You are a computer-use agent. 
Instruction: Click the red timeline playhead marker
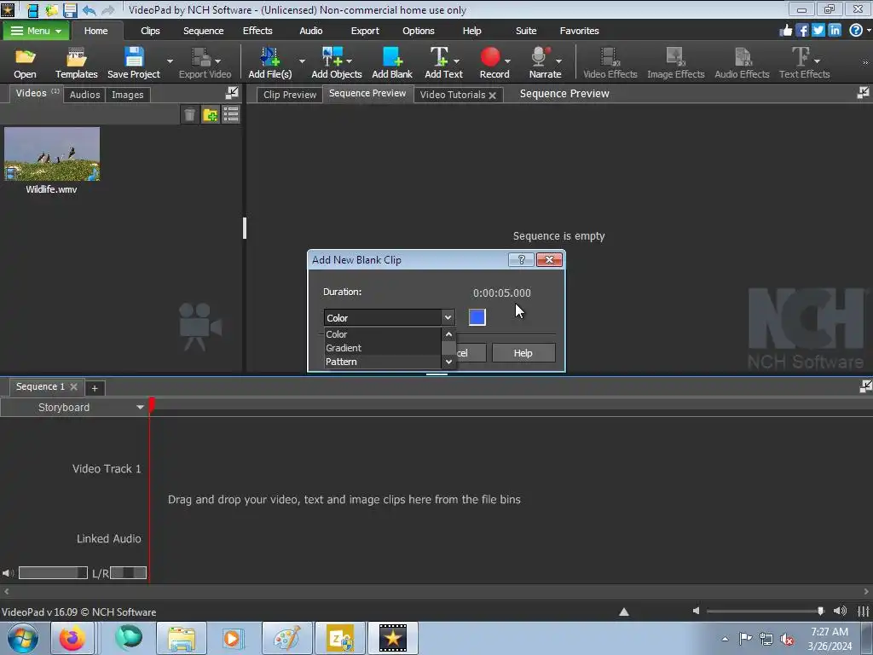[152, 405]
